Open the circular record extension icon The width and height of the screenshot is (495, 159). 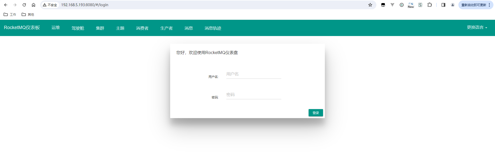(402, 5)
